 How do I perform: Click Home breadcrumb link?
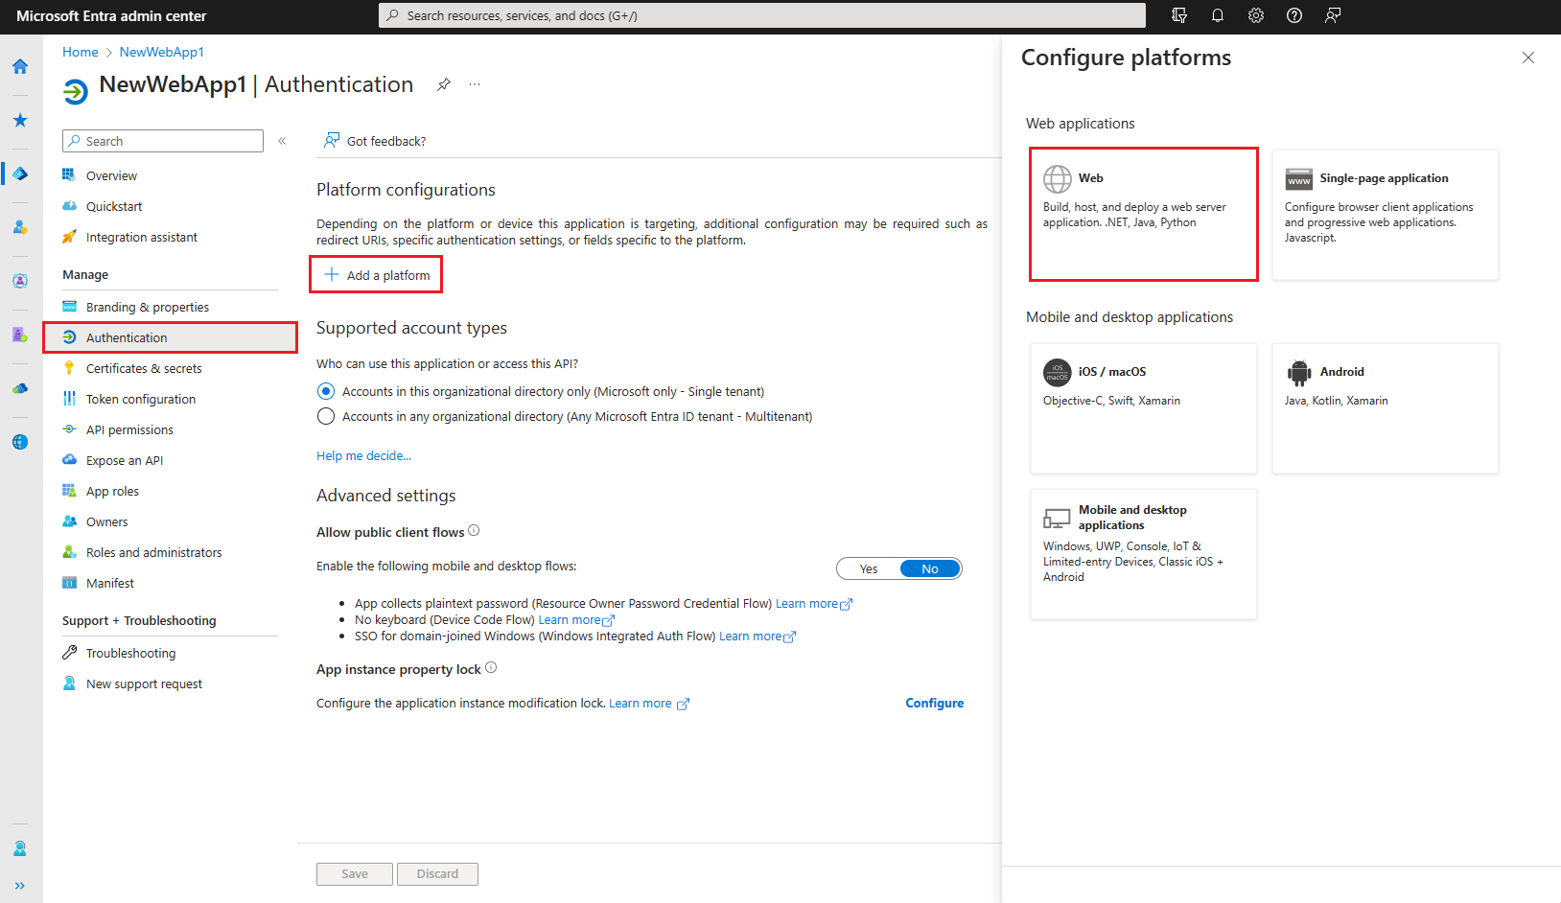click(81, 52)
